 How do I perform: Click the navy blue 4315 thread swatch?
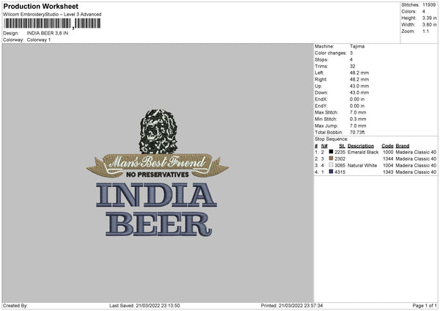(331, 172)
